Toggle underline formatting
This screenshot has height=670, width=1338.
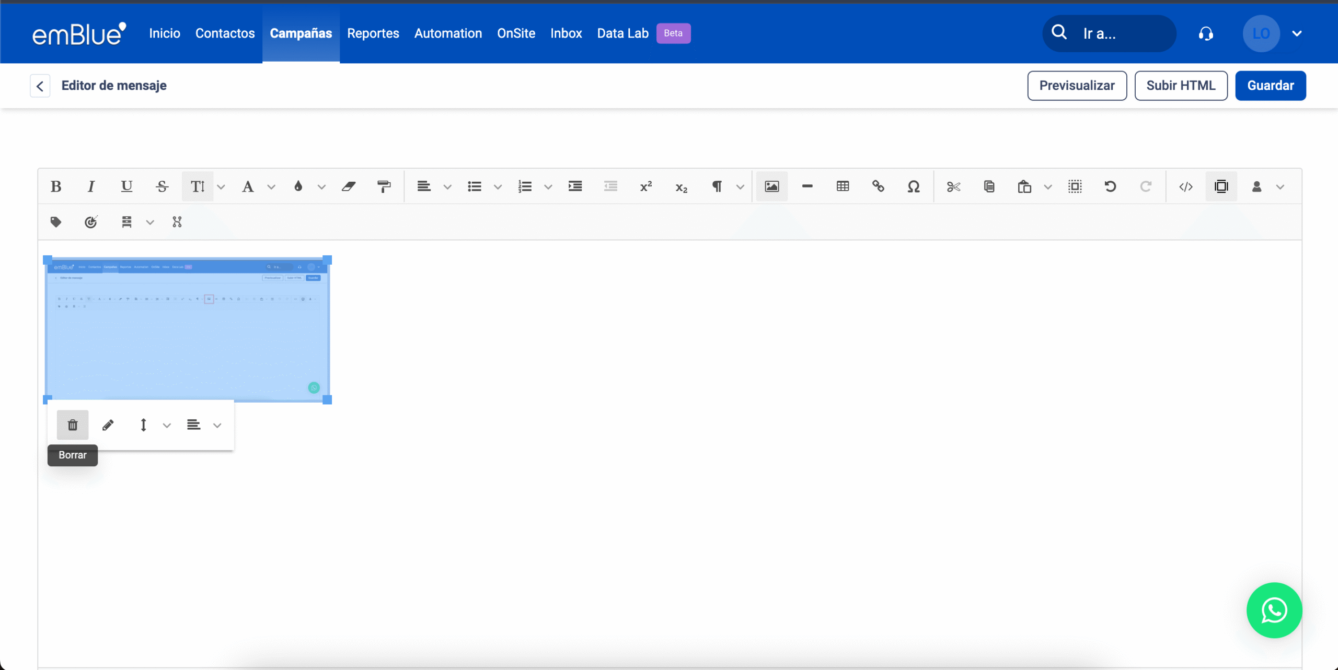tap(126, 186)
